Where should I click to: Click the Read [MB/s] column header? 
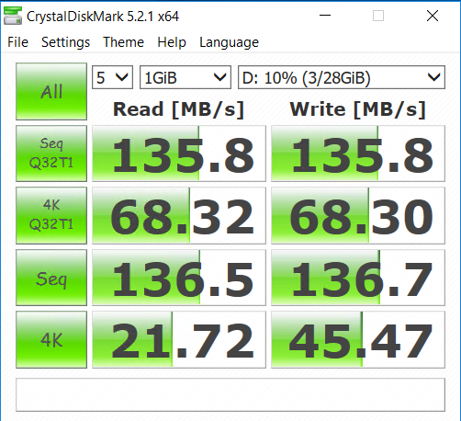point(179,109)
